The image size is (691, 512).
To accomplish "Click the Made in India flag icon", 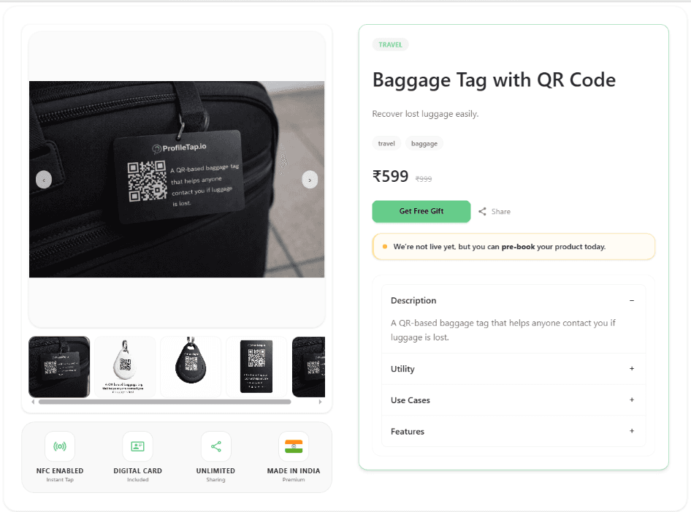I will (x=294, y=446).
